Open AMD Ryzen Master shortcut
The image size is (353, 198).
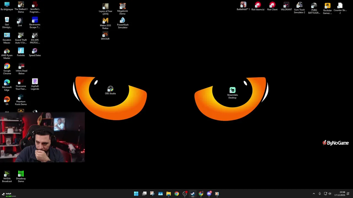[7, 54]
